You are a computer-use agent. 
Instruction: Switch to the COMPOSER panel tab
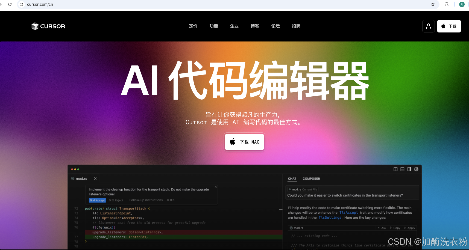(x=311, y=179)
